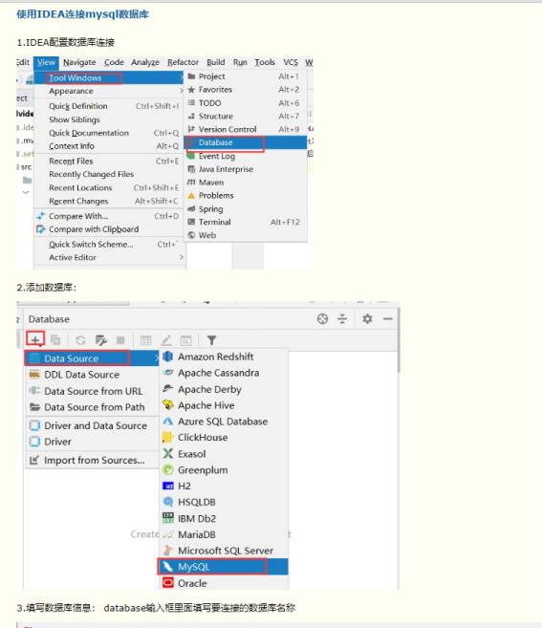The height and width of the screenshot is (628, 542).
Task: Open the Tools menu
Action: [265, 62]
